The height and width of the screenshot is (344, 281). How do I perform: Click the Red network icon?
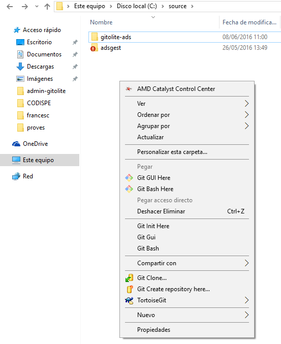click(16, 176)
